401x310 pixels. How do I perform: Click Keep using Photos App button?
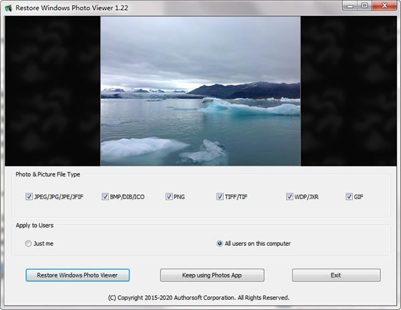tap(212, 275)
